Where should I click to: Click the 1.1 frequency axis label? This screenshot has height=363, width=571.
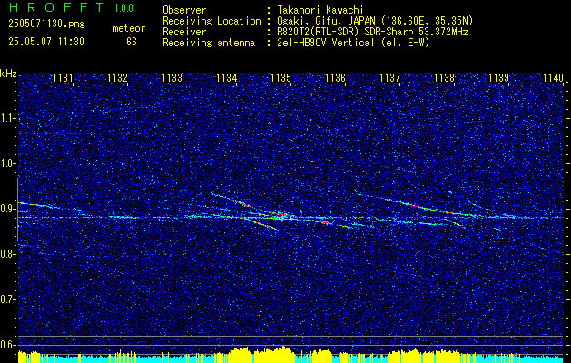(x=7, y=118)
